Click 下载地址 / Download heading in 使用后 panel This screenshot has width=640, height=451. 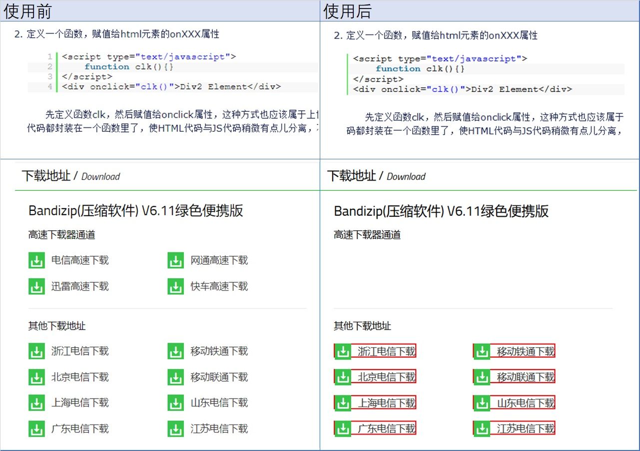[x=376, y=176]
